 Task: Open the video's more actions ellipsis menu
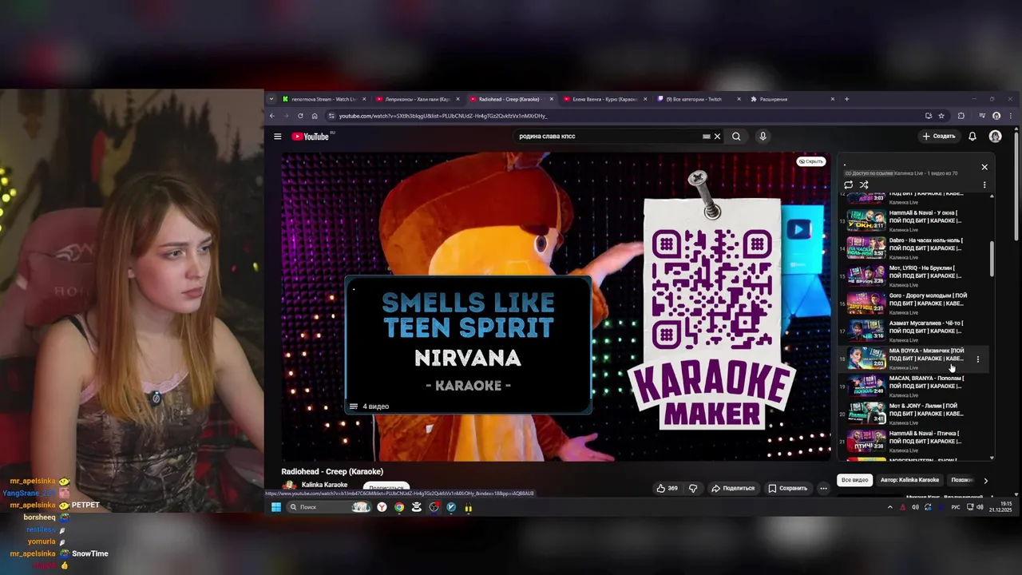823,488
